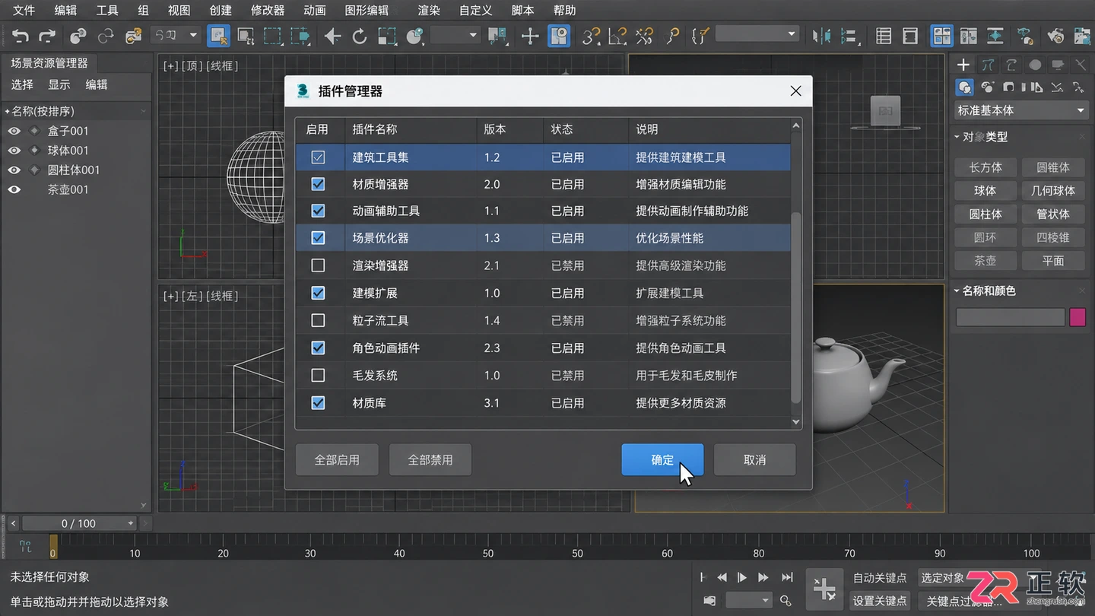The width and height of the screenshot is (1095, 616).
Task: Open the 脚本 menu
Action: 522,11
